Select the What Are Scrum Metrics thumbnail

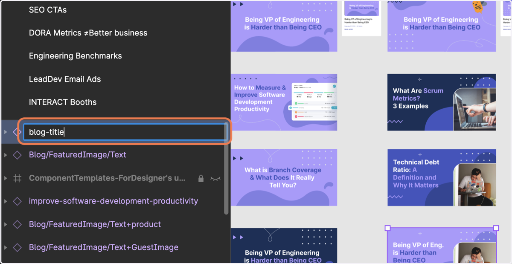(x=442, y=102)
